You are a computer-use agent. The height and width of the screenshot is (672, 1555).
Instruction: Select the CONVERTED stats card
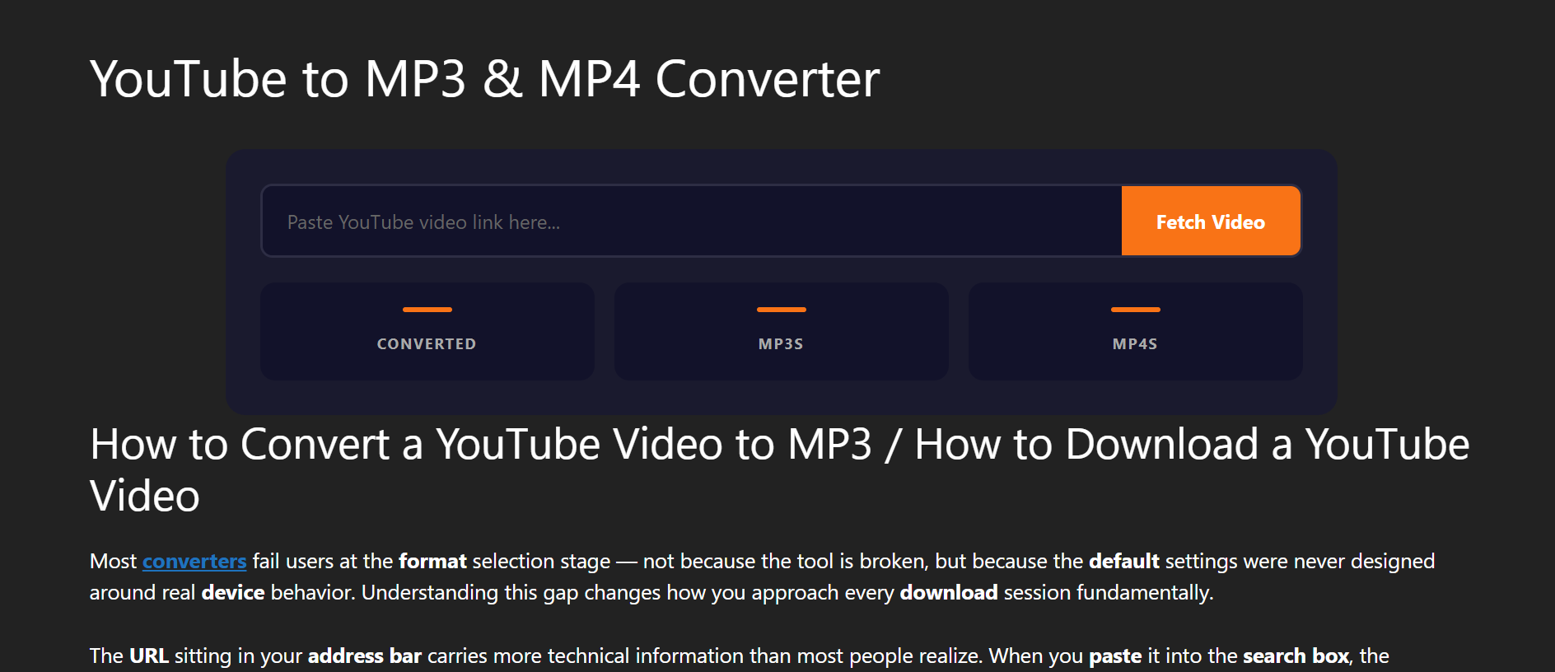tap(427, 332)
